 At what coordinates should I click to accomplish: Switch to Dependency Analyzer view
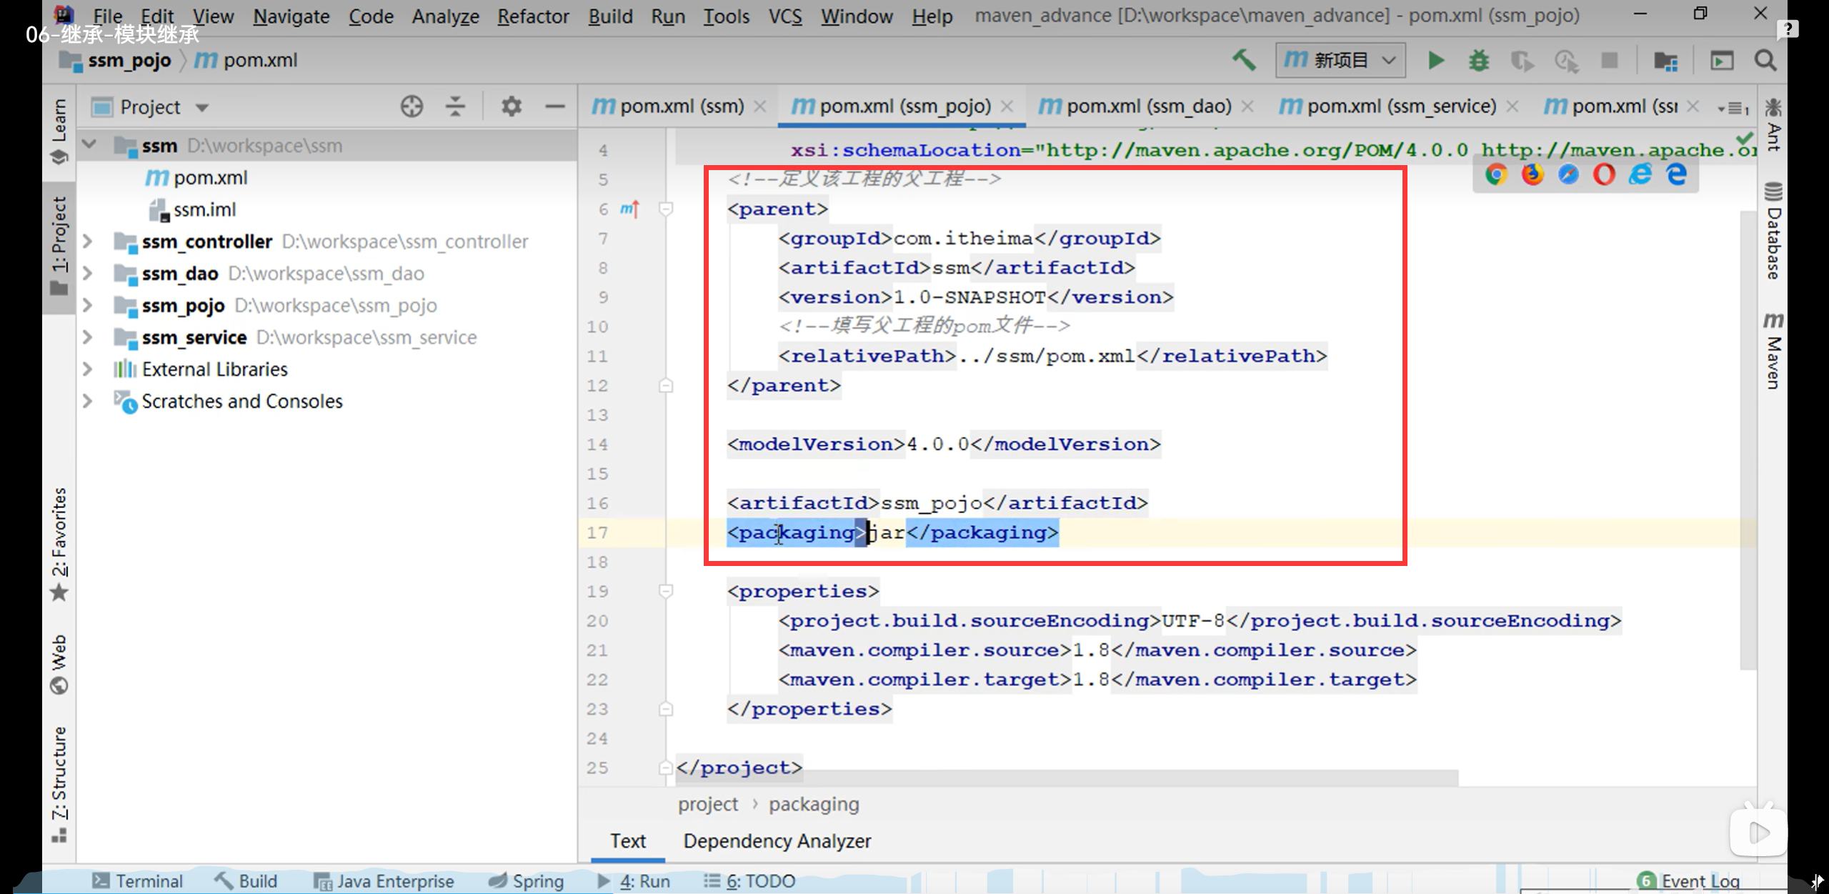777,841
